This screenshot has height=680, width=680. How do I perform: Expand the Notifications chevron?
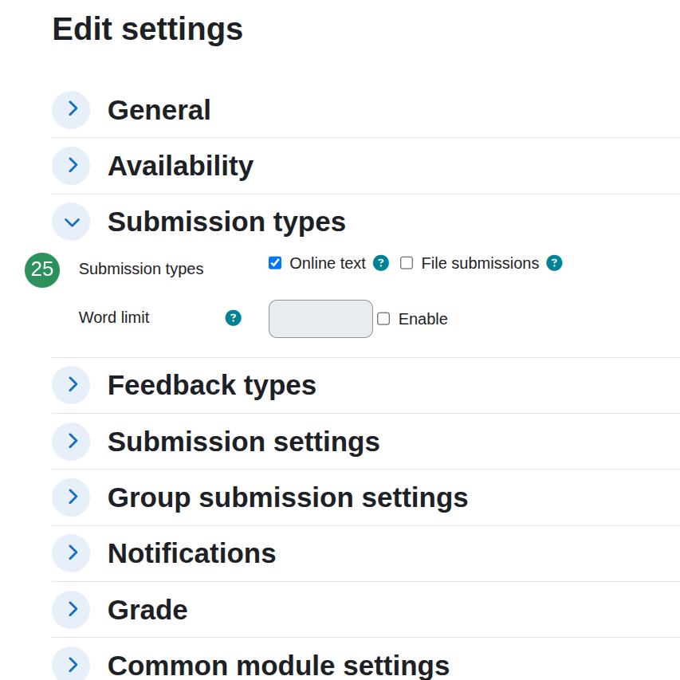(71, 553)
